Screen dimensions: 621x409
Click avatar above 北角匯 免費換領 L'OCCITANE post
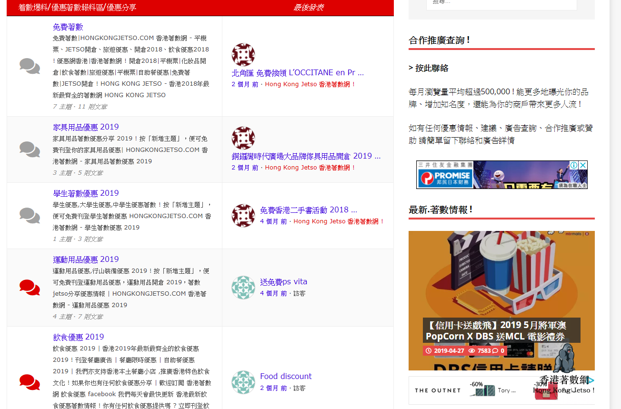[243, 55]
